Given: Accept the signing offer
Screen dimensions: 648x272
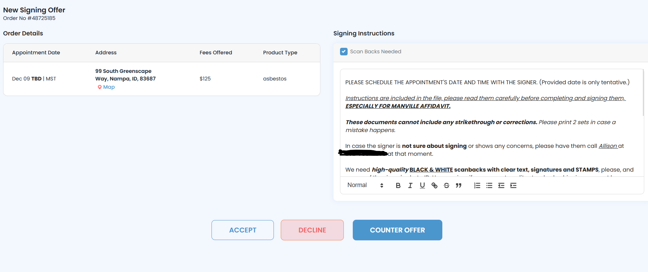Looking at the screenshot, I should coord(243,230).
